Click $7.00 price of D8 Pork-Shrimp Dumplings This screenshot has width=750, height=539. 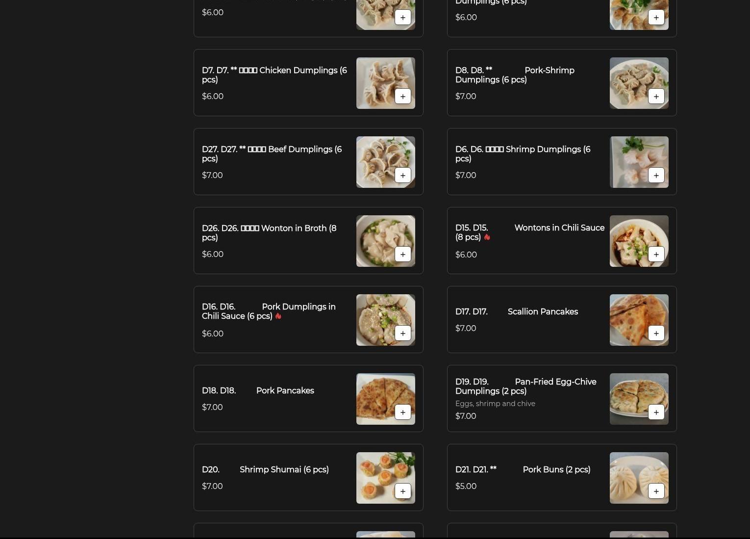pyautogui.click(x=466, y=97)
